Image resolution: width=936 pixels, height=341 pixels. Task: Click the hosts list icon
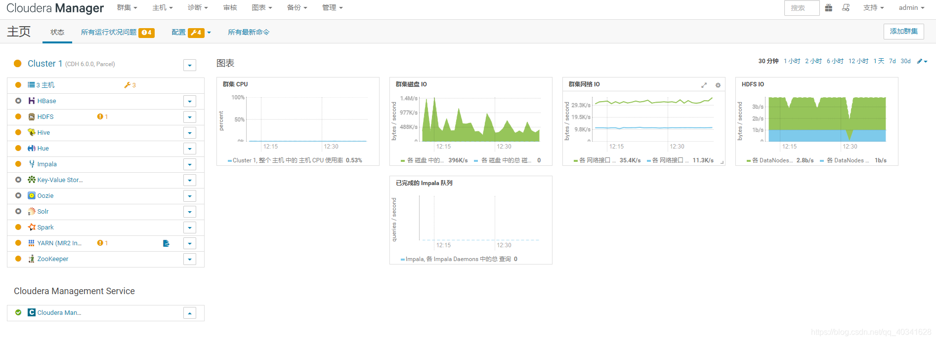click(31, 85)
